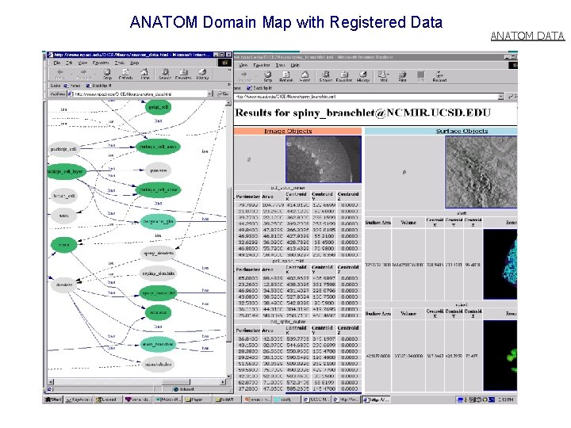Click the Image Objects header
Screen dimensions: 571x428
[298, 131]
